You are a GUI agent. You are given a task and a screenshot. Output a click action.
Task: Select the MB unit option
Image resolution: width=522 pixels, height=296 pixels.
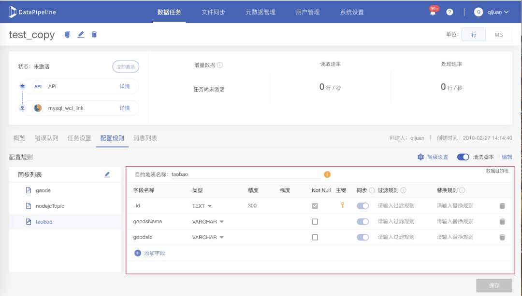[499, 35]
